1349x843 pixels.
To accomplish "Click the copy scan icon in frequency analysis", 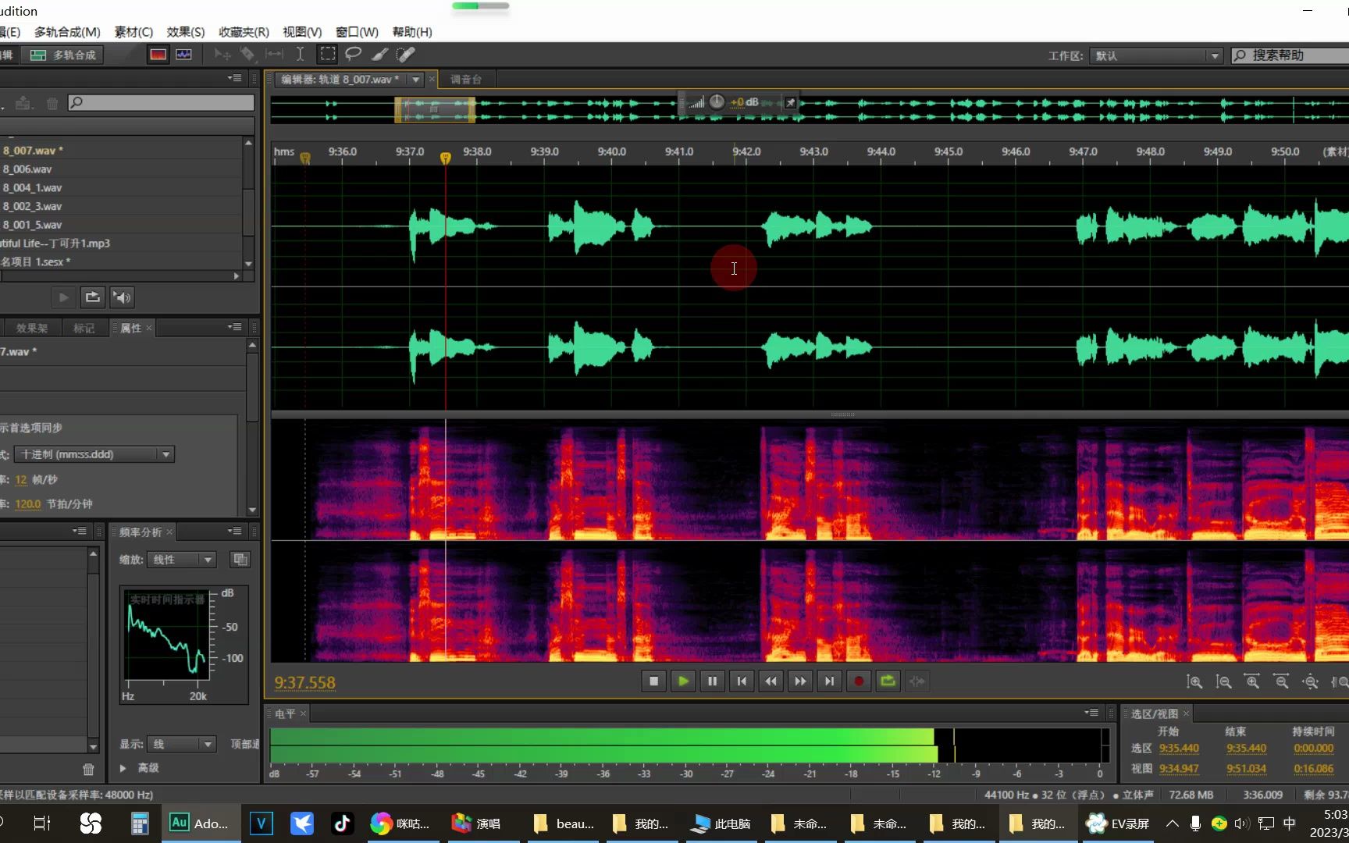I will [240, 559].
